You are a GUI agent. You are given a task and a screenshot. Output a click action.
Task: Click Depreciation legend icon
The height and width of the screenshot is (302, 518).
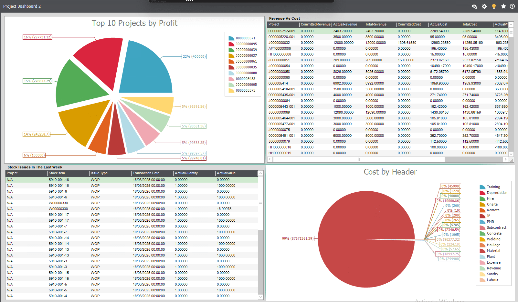[x=482, y=193]
